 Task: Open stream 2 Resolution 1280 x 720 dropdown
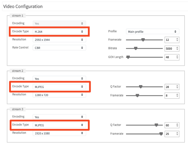pyautogui.click(x=59, y=95)
